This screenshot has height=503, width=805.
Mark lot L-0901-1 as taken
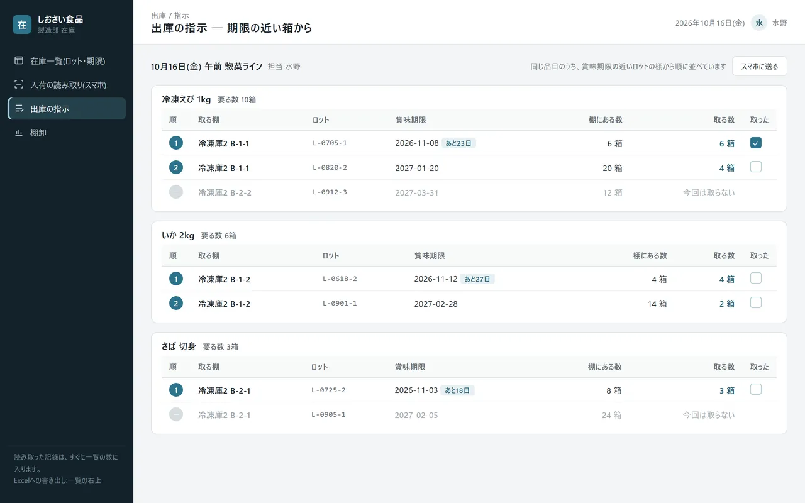[x=756, y=302]
